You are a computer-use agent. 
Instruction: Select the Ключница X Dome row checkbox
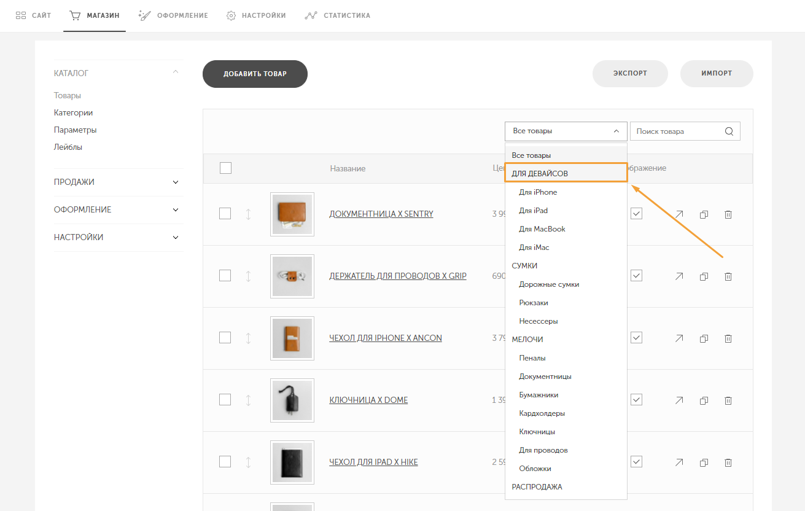pyautogui.click(x=225, y=400)
